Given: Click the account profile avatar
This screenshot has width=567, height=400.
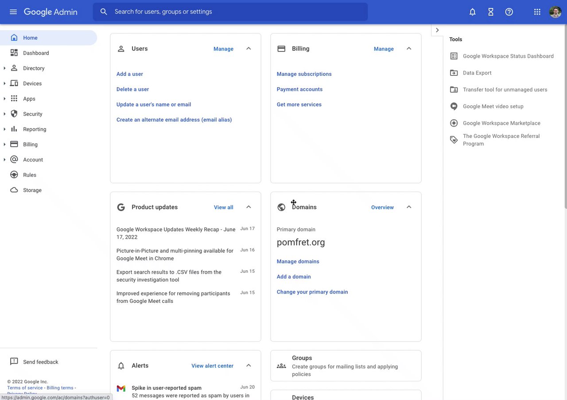Looking at the screenshot, I should tap(555, 12).
